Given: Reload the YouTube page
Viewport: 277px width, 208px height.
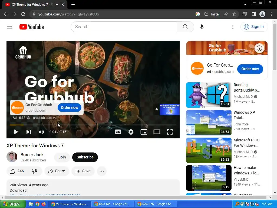Looking at the screenshot, I should tap(23, 14).
